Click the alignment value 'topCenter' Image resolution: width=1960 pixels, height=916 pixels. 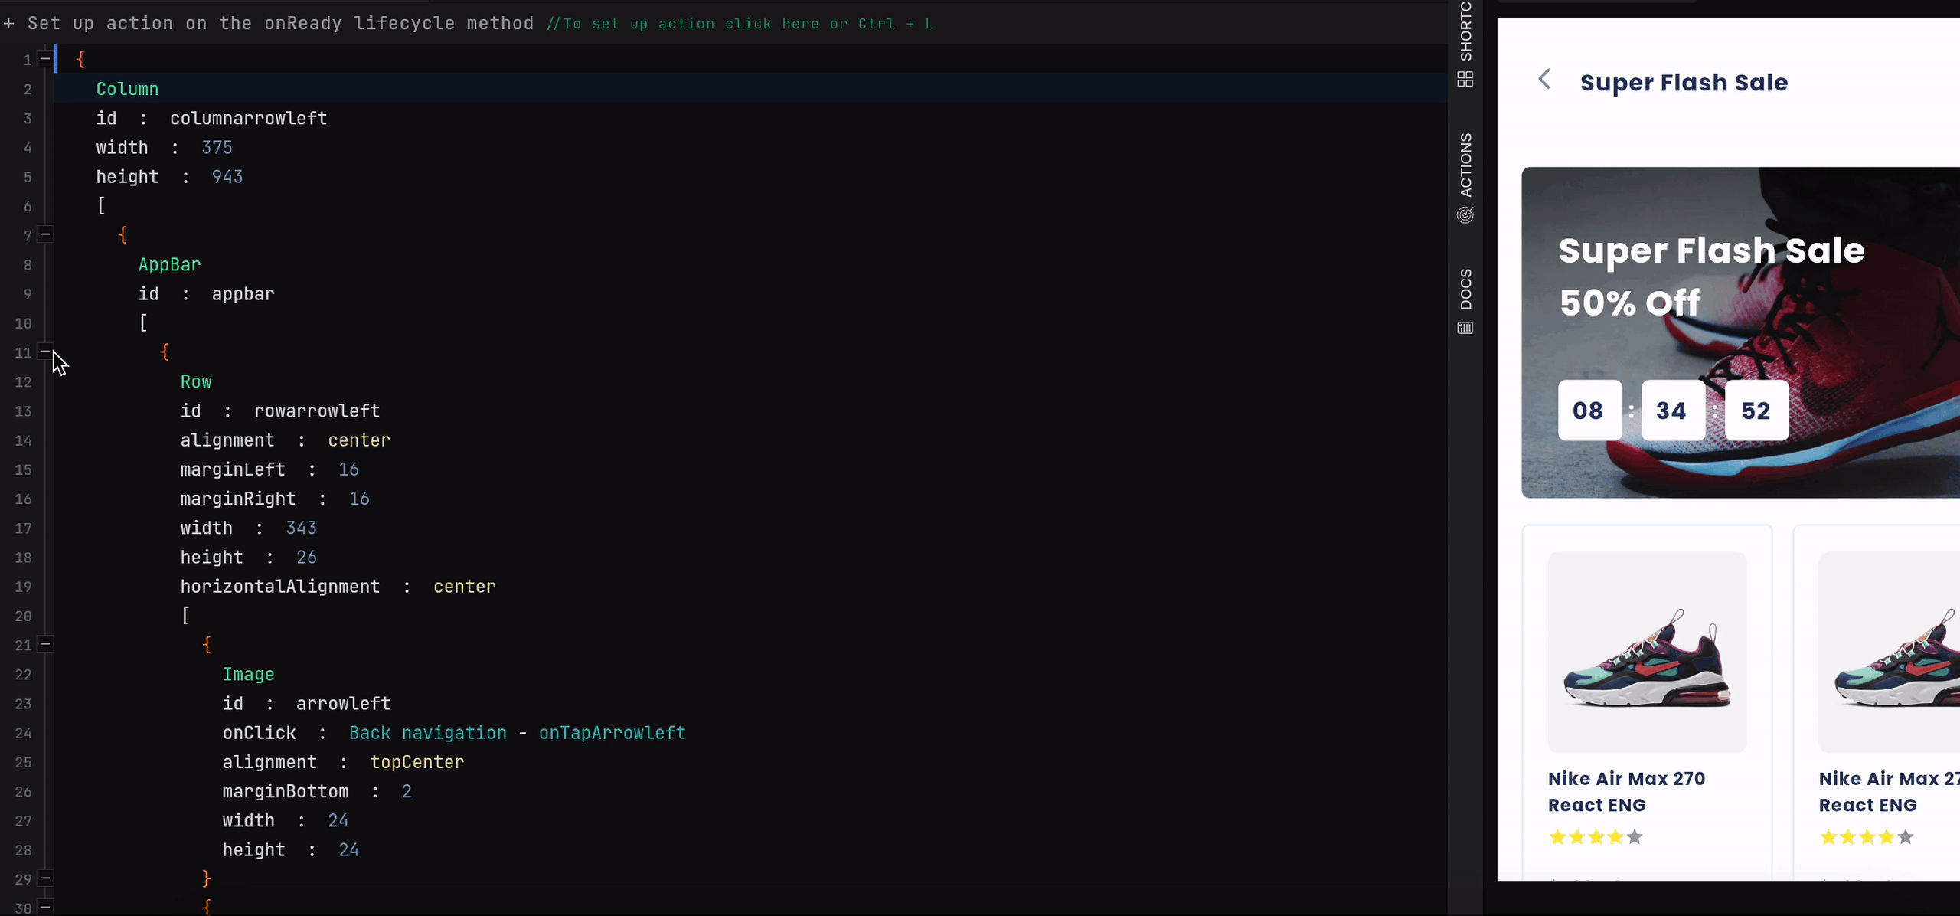(417, 762)
